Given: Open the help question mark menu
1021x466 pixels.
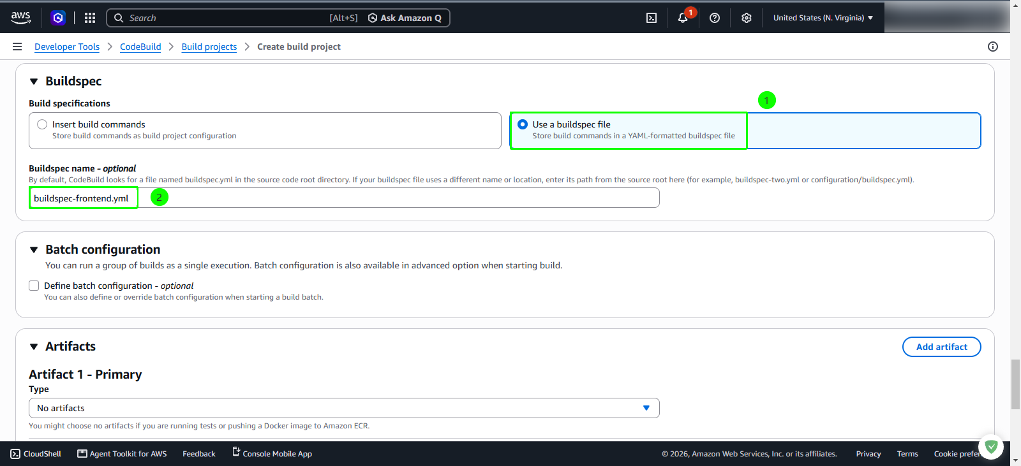Looking at the screenshot, I should tap(715, 18).
